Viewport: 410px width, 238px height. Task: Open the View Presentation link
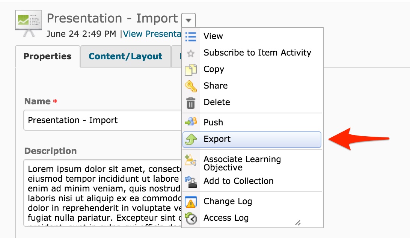tap(152, 34)
